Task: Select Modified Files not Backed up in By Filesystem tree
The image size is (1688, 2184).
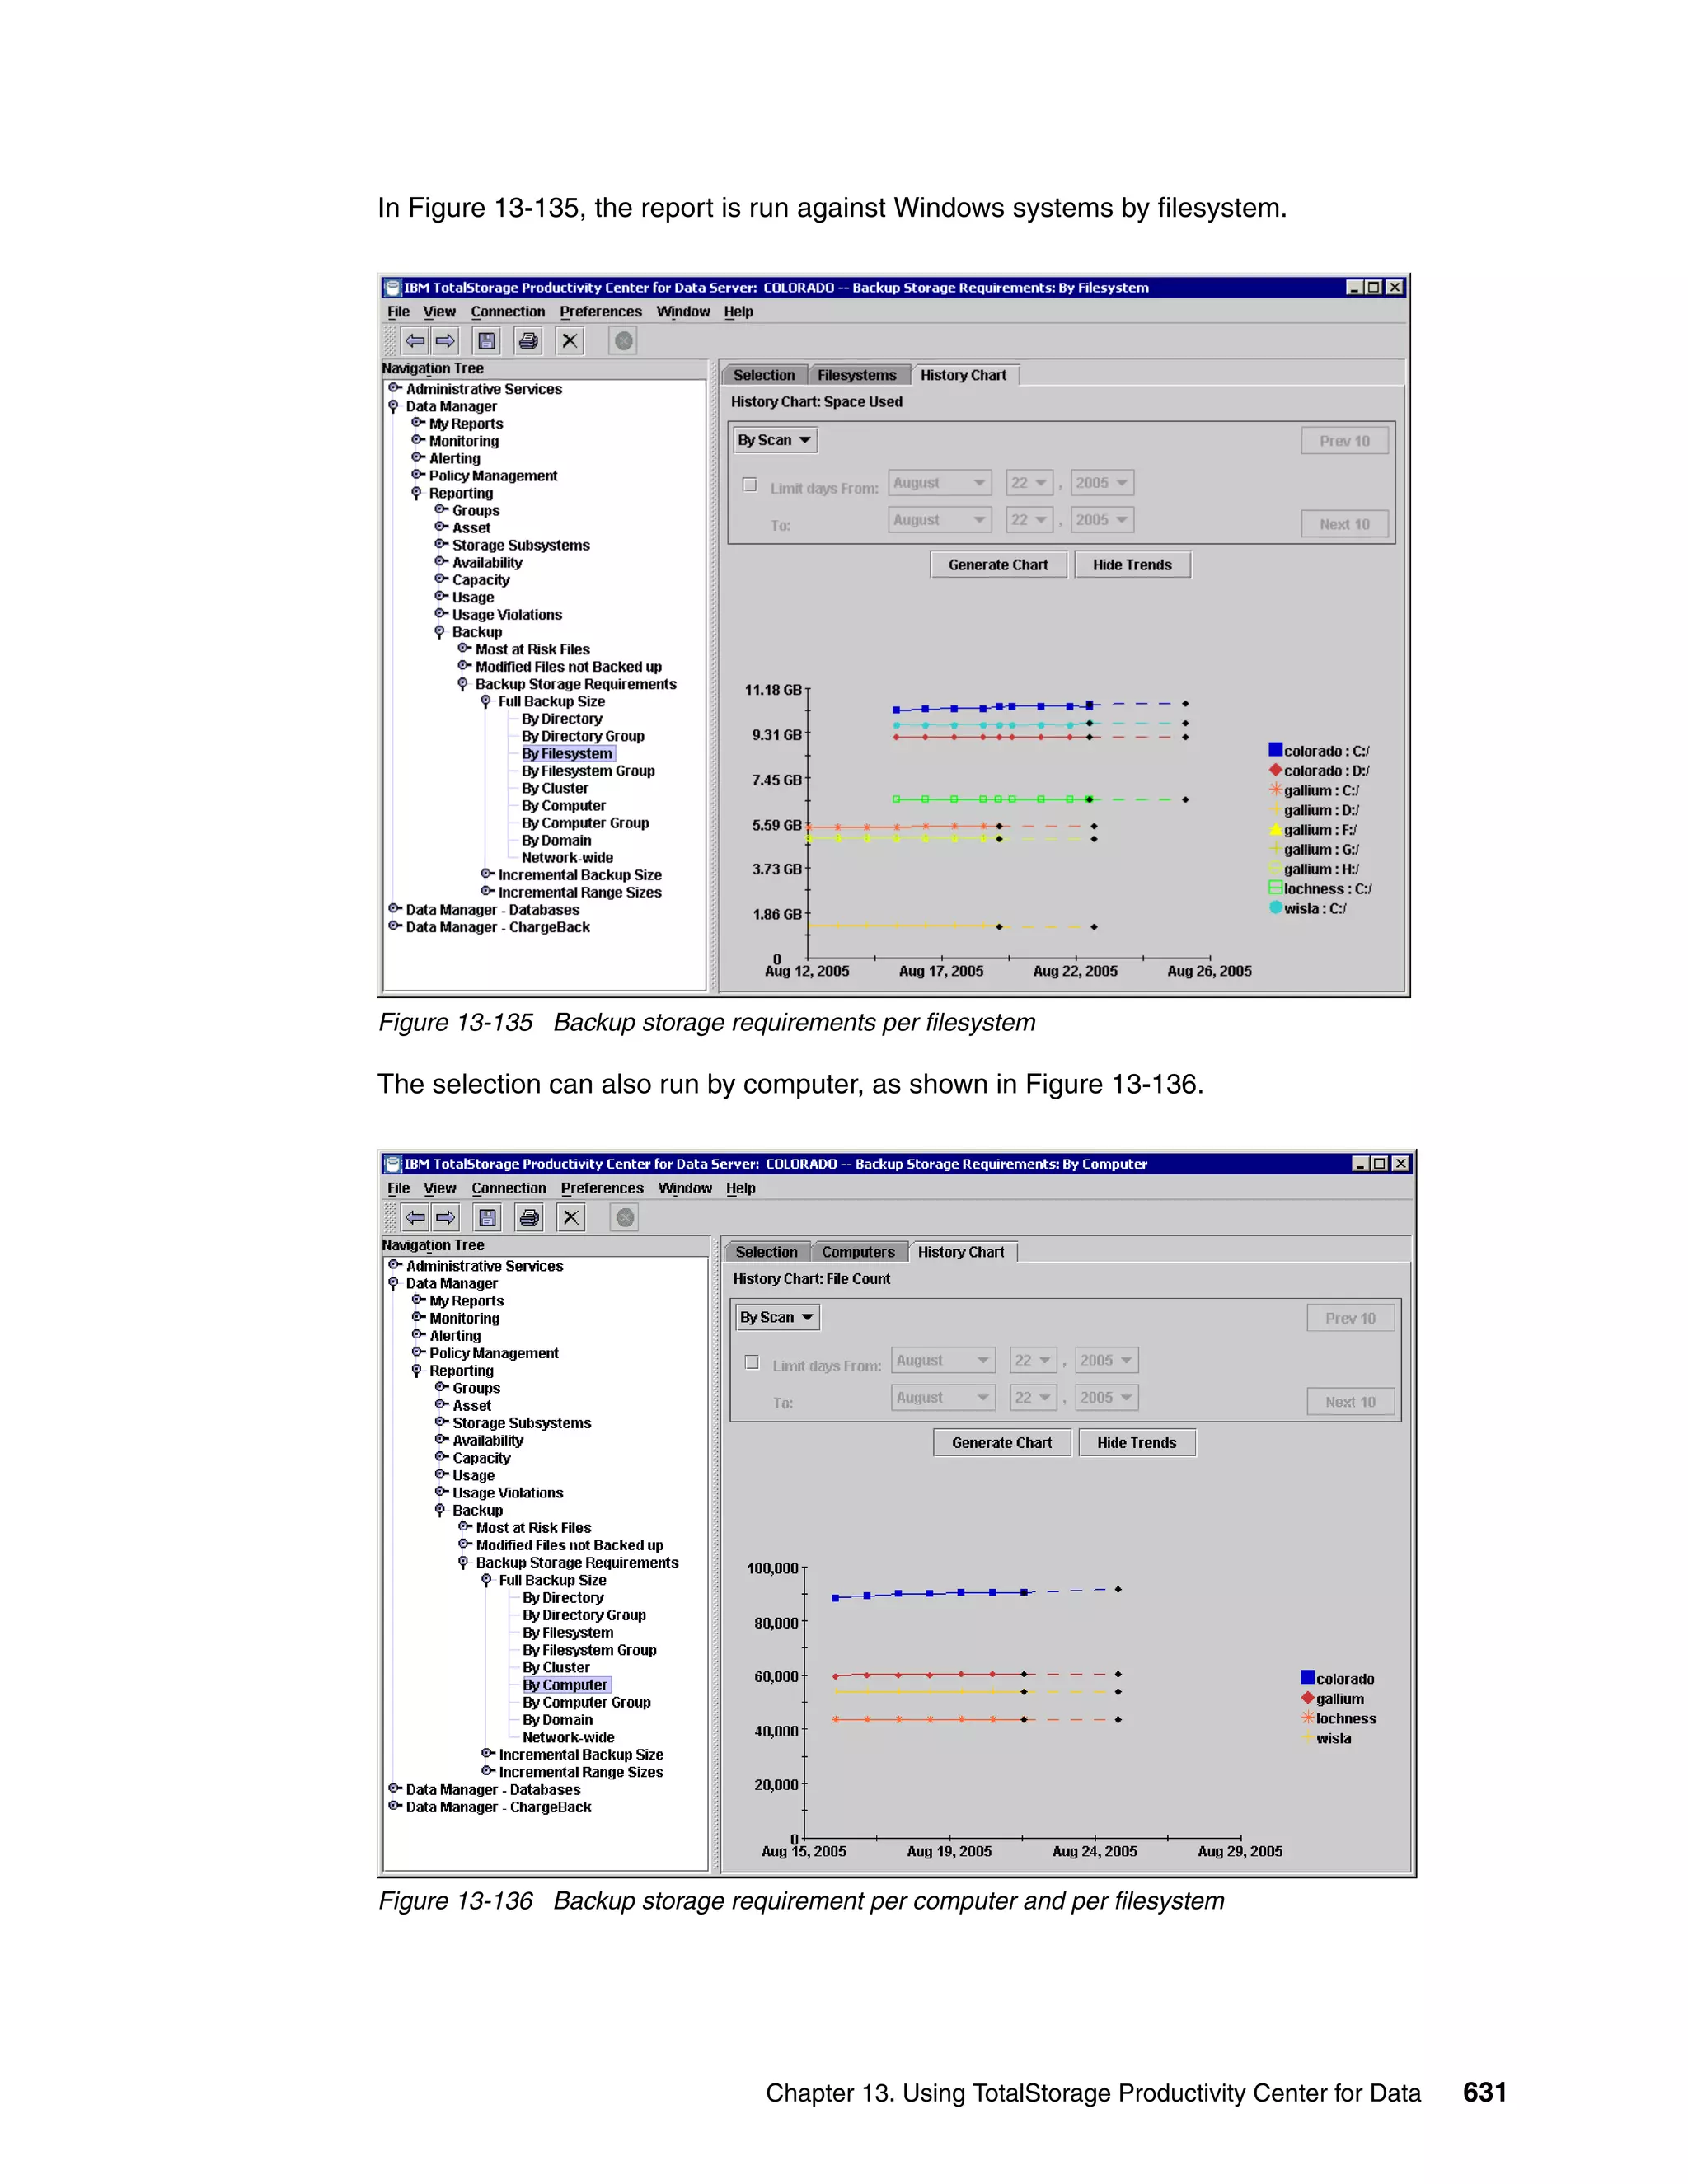Action: coord(568,667)
